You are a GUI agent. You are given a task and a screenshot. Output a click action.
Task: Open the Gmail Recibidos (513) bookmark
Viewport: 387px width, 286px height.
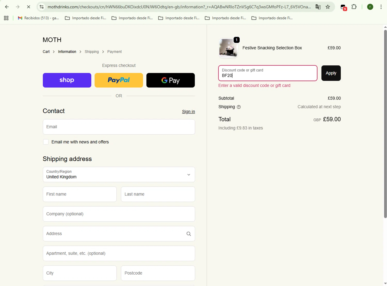coord(38,18)
